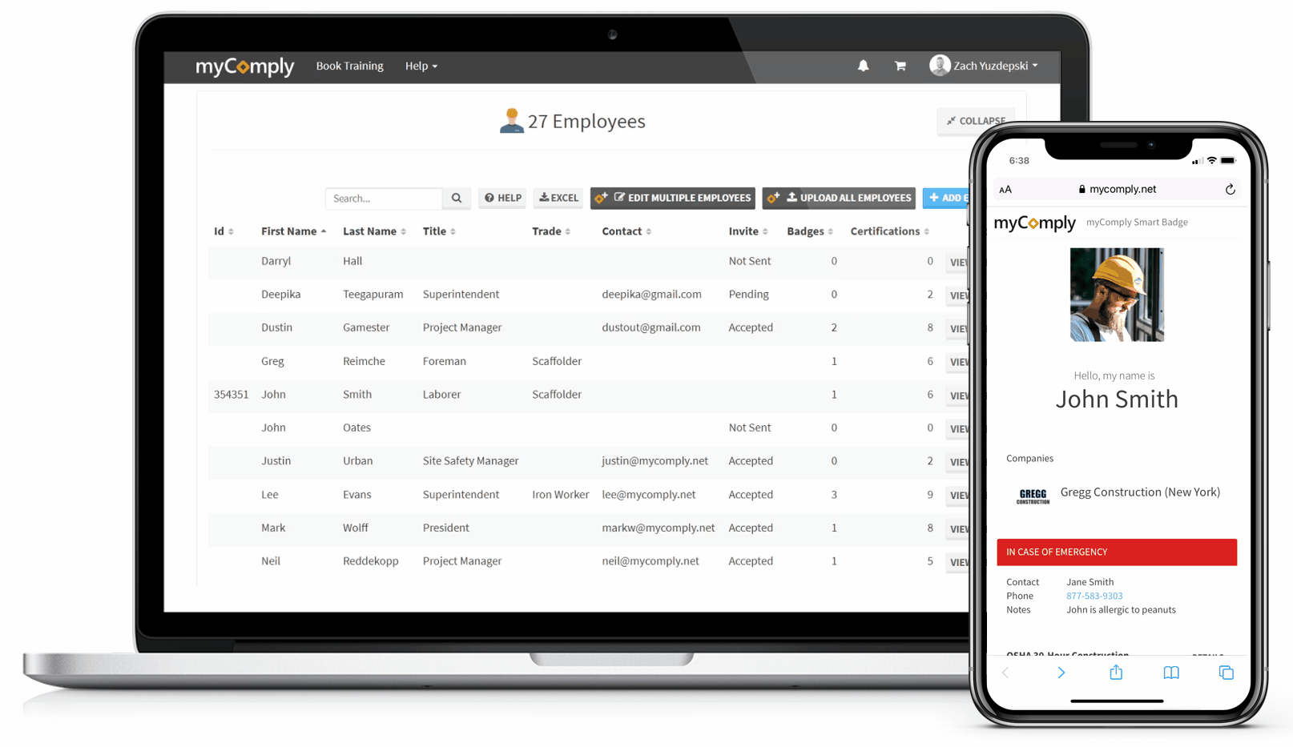Click the Oates last name cell

point(356,428)
